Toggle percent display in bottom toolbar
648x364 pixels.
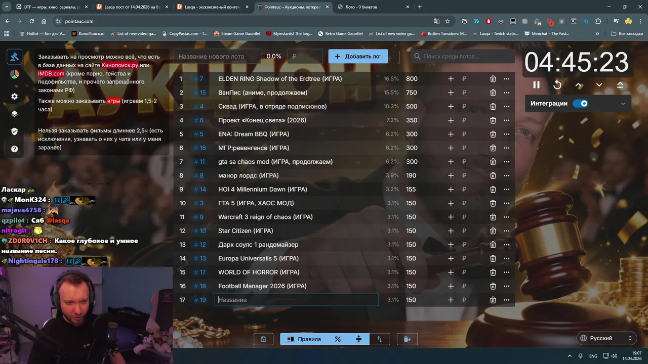(x=338, y=339)
